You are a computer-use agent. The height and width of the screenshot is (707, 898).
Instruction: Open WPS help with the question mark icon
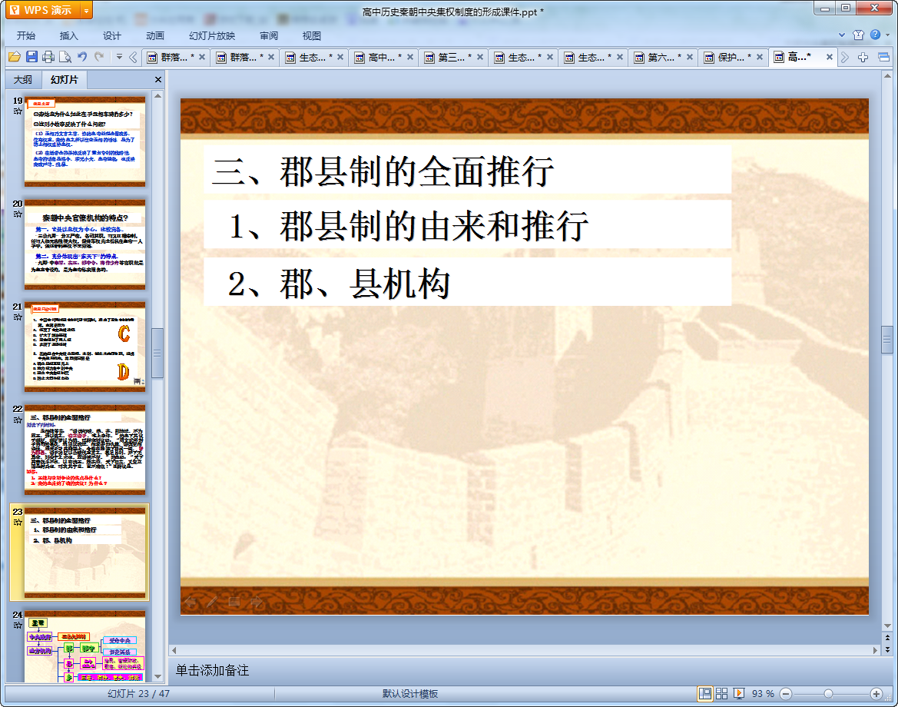click(875, 35)
